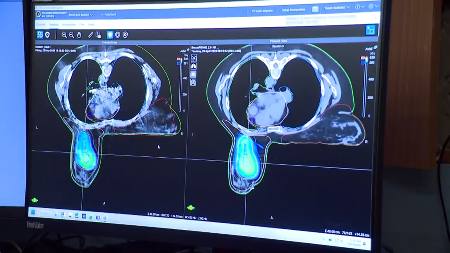Click the taskbar search box

point(45,213)
